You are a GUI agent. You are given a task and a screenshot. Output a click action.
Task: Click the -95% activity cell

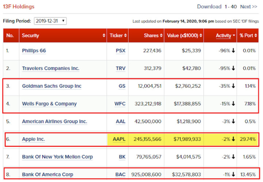point(226,68)
